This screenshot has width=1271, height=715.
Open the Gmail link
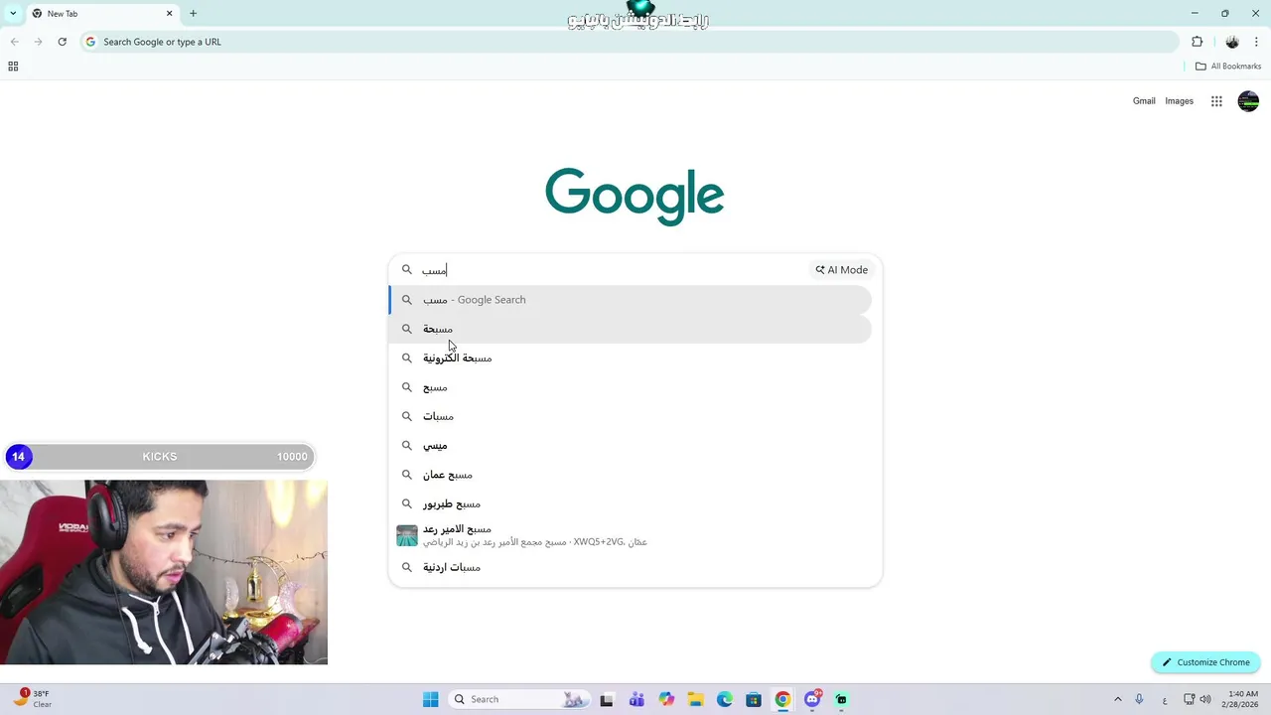(1144, 101)
